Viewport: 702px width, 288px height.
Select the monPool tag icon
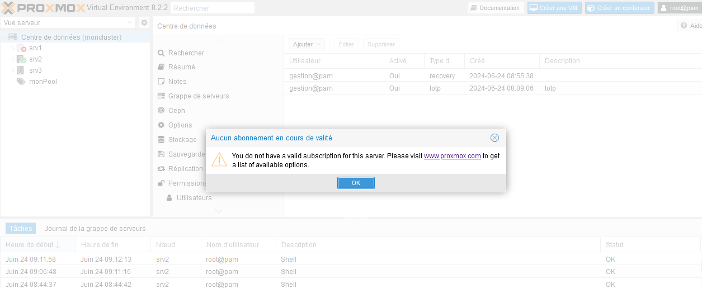pos(21,82)
